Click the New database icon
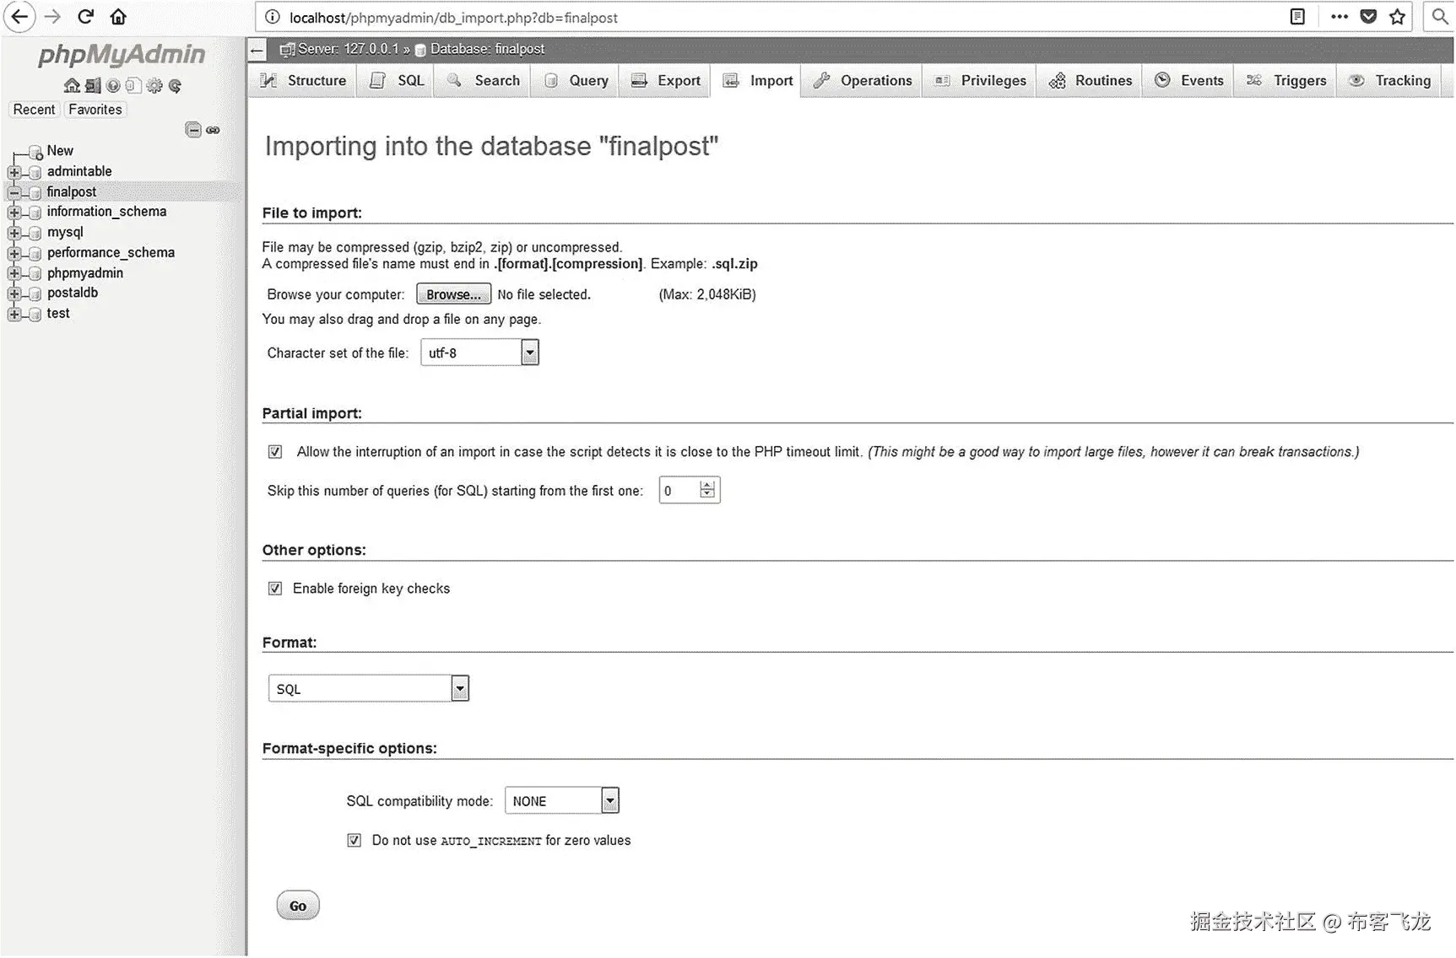The image size is (1456, 958). point(35,152)
